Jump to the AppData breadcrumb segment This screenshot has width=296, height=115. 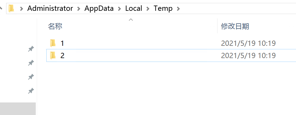pos(99,8)
